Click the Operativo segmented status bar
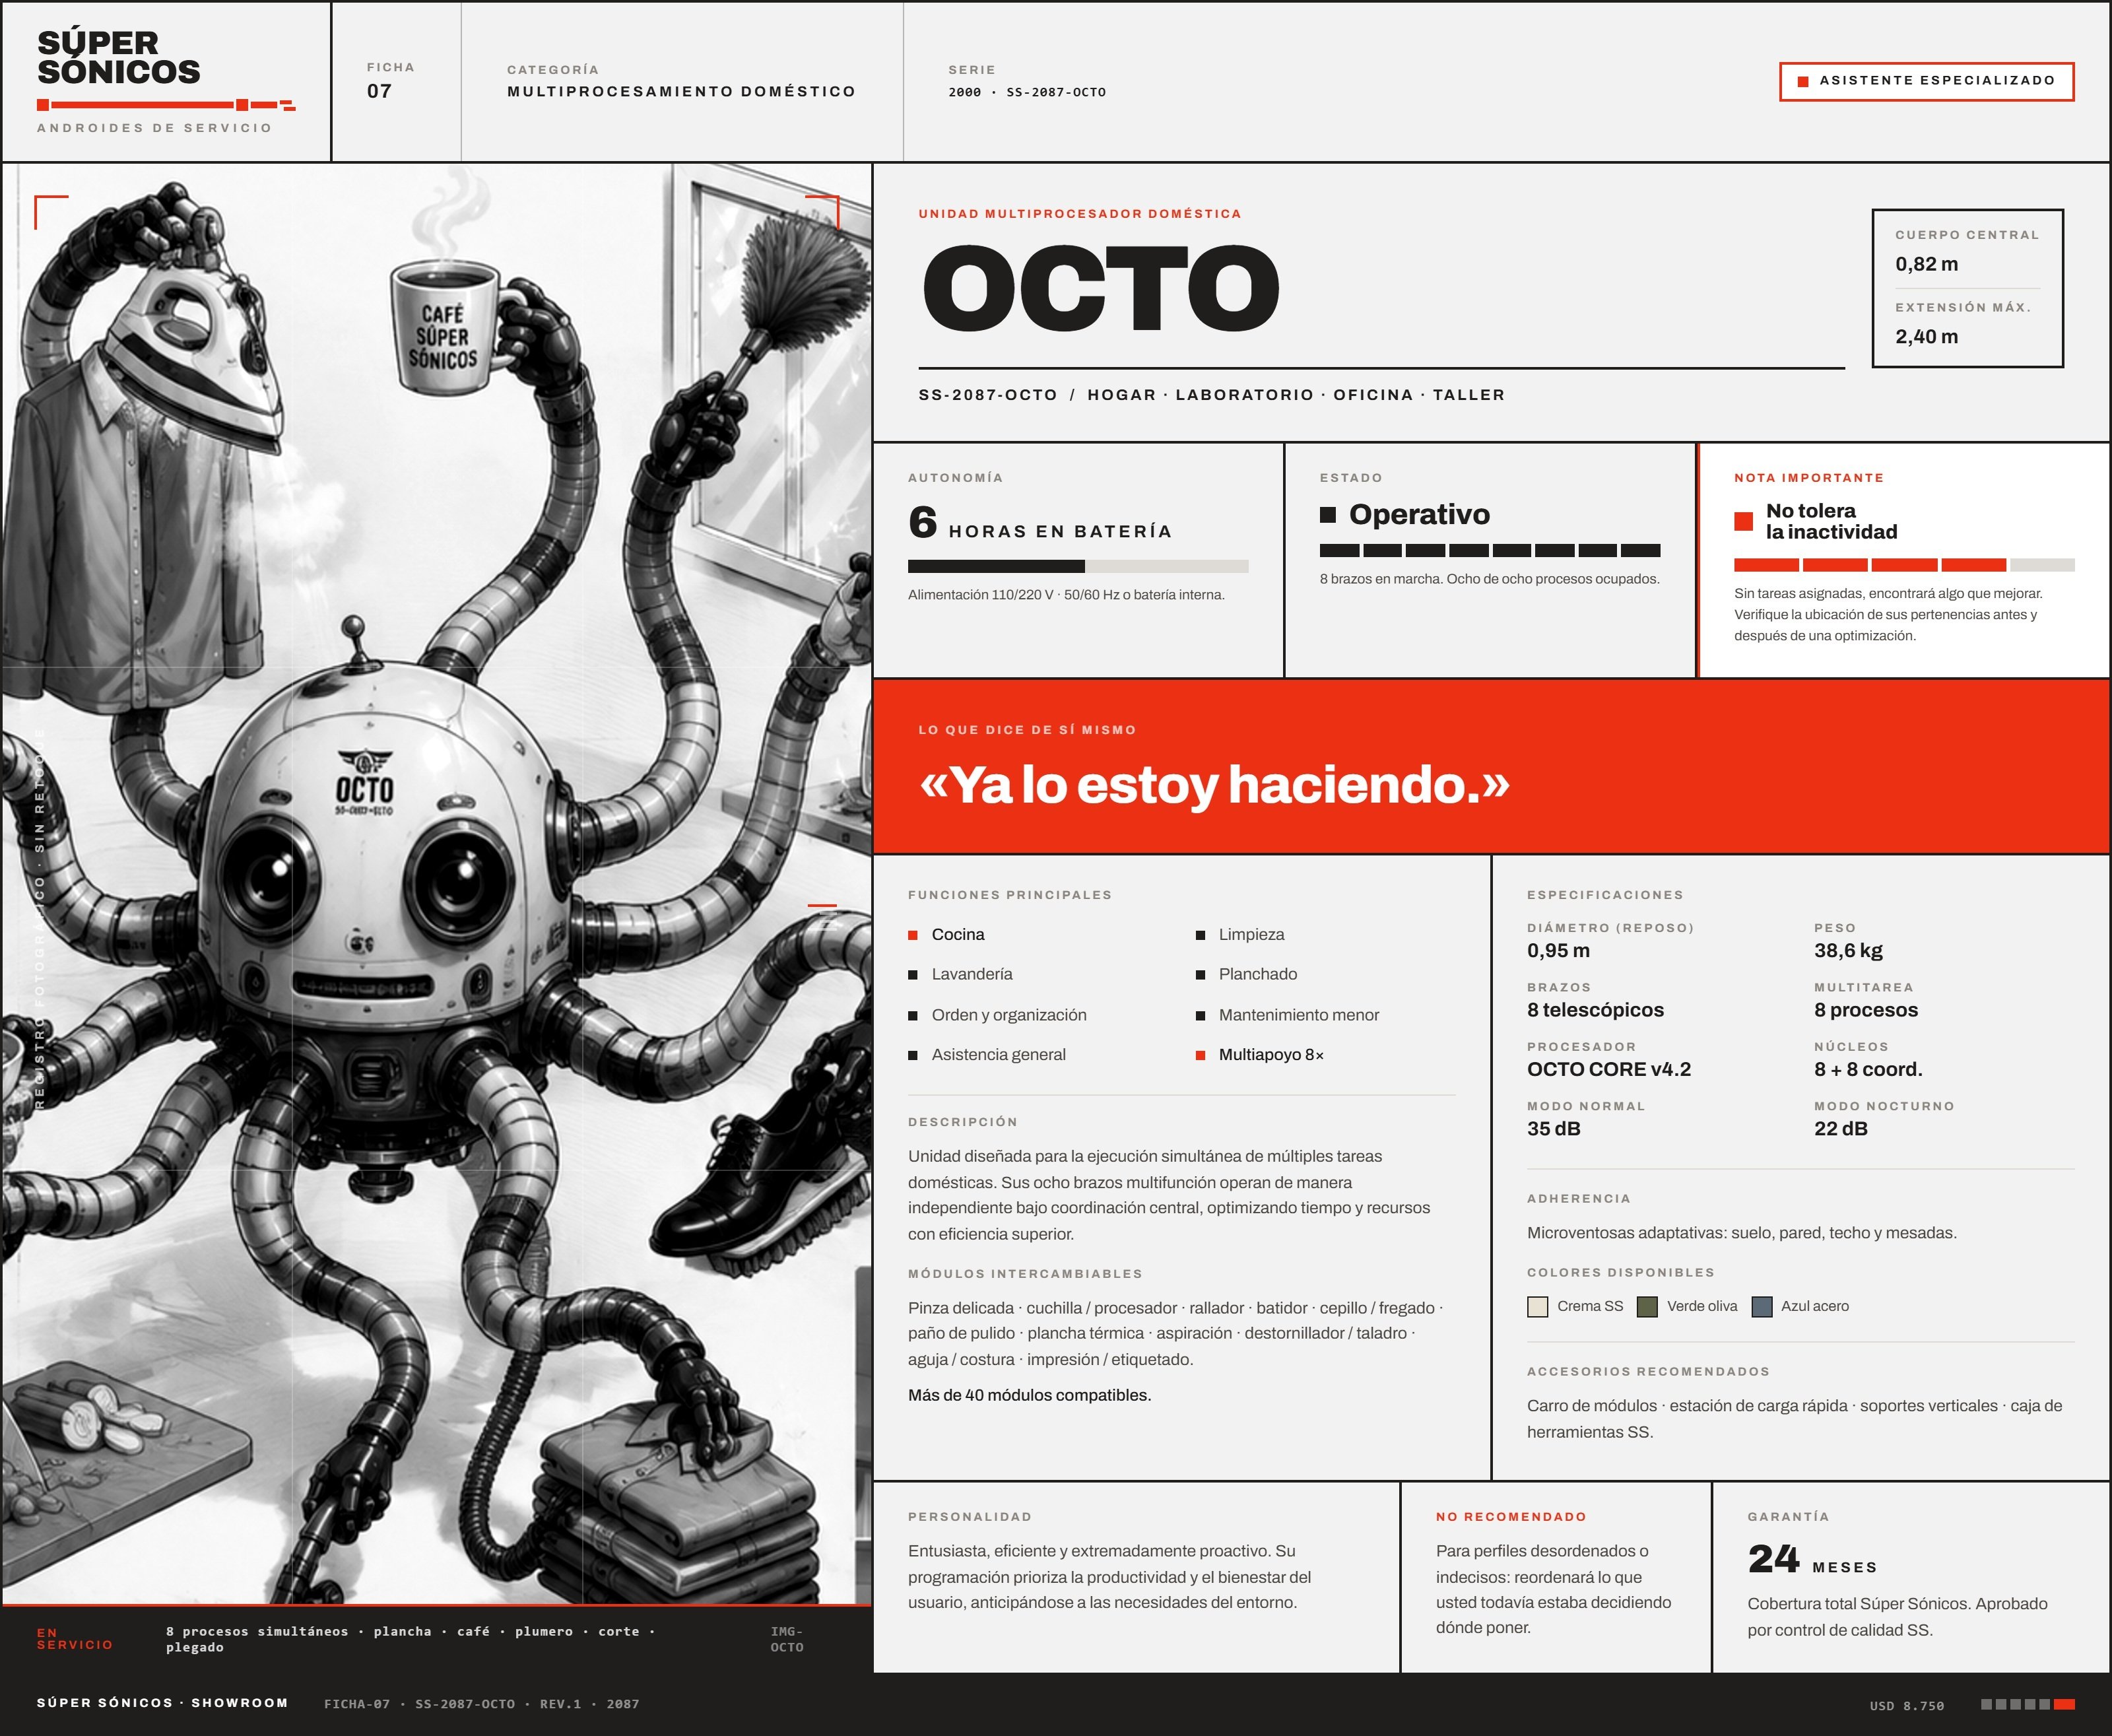 pos(1490,550)
